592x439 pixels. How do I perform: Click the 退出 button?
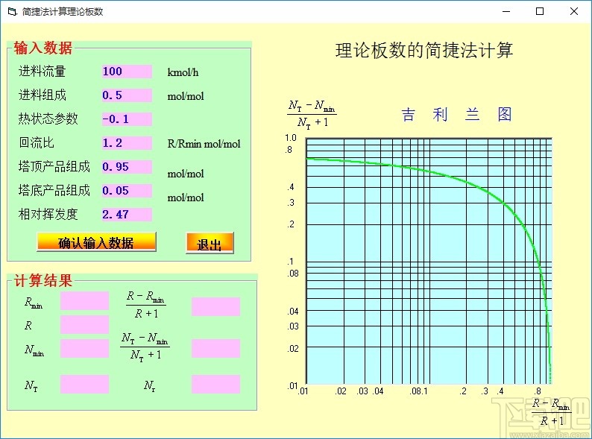tap(210, 243)
